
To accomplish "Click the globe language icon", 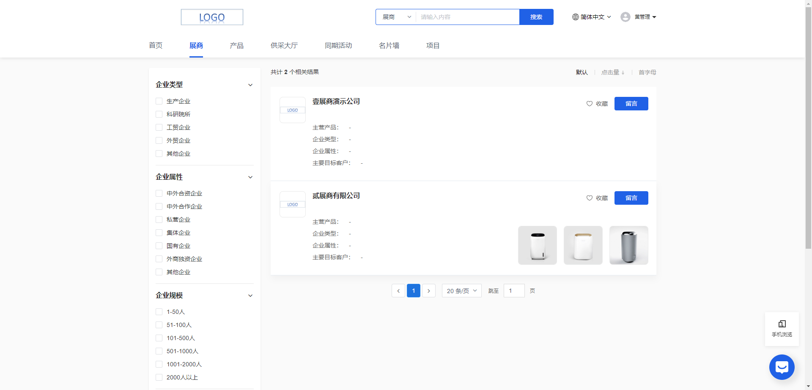I will pyautogui.click(x=575, y=17).
